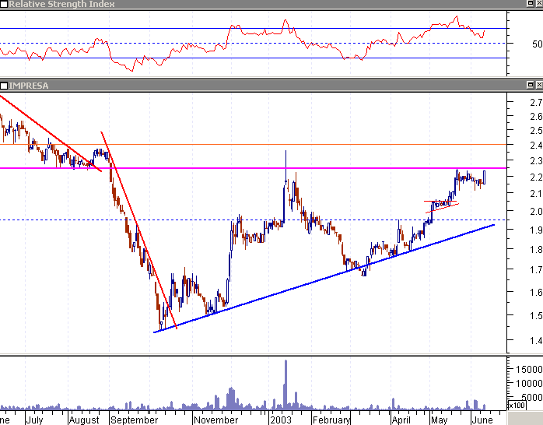Click the September label on date axis
Screen dimensions: 543x425
[134, 420]
